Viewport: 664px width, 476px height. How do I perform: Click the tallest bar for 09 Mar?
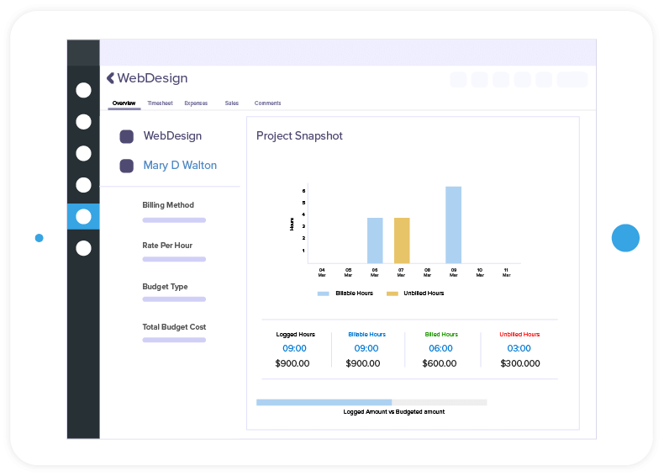pos(454,225)
